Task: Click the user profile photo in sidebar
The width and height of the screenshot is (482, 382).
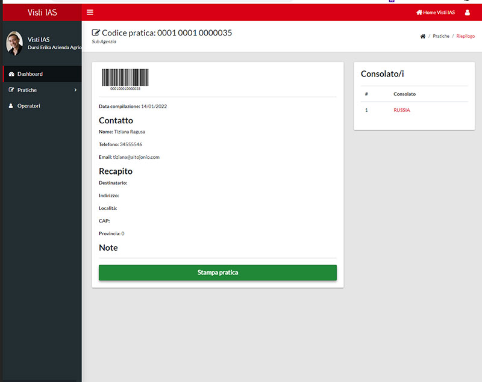Action: coord(14,43)
